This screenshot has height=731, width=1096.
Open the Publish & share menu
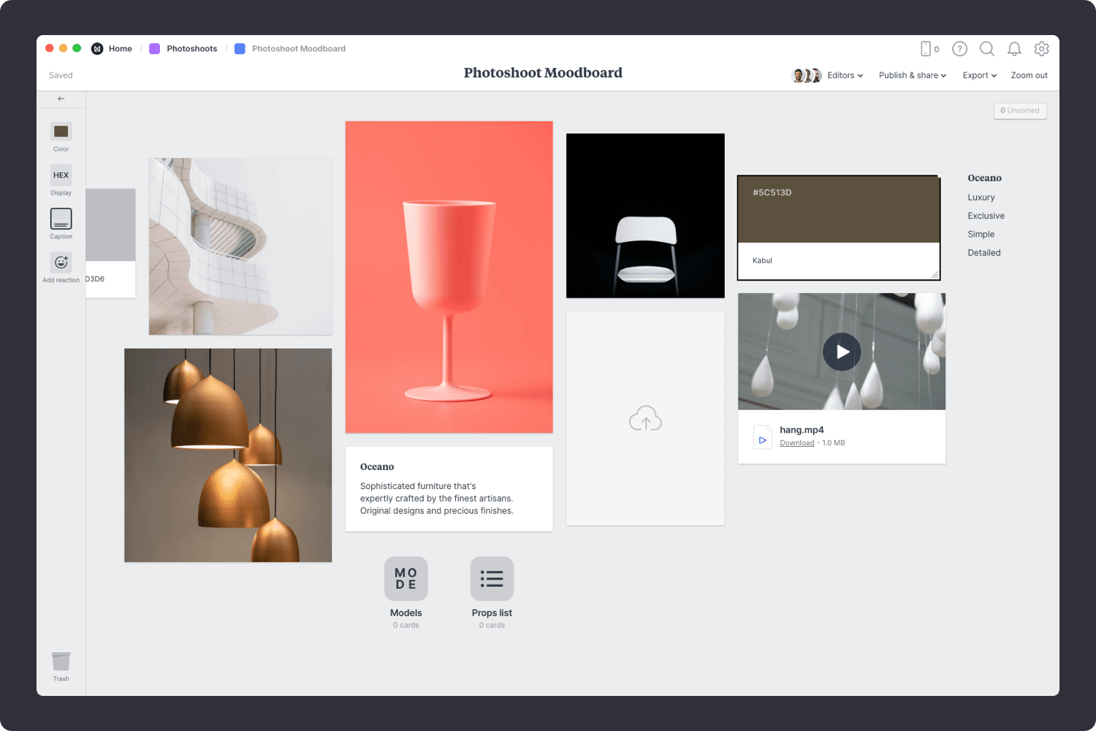(912, 75)
